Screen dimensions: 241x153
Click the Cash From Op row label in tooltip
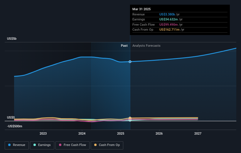[x=143, y=30]
